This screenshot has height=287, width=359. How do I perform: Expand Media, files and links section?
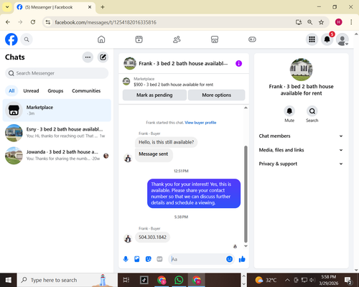(x=301, y=150)
